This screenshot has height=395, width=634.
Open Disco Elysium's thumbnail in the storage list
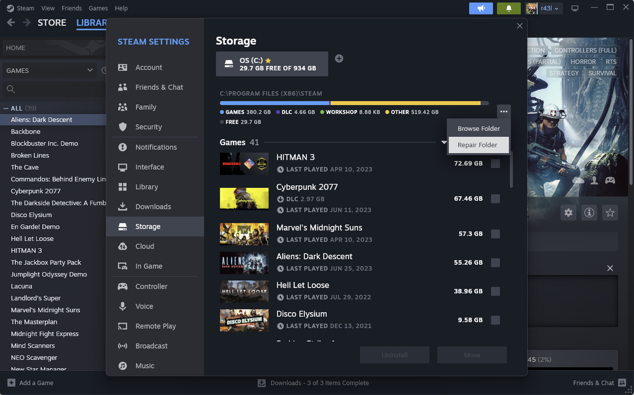click(x=244, y=320)
